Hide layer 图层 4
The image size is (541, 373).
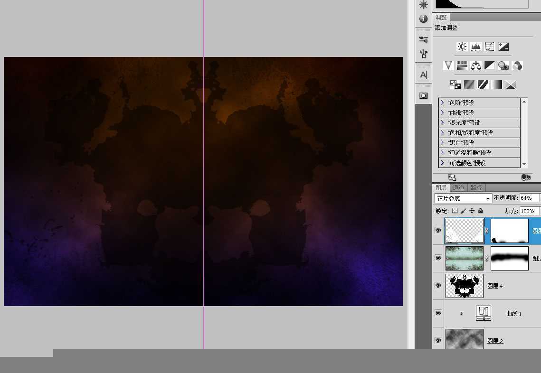click(x=438, y=285)
